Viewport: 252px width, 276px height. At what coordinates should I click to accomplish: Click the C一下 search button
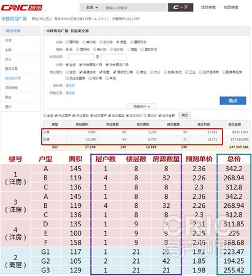click(180, 7)
